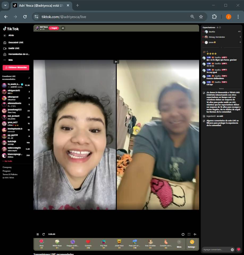Screen dimensions: 244x255
Task: Click the Seguir follow button
Action: [54, 28]
